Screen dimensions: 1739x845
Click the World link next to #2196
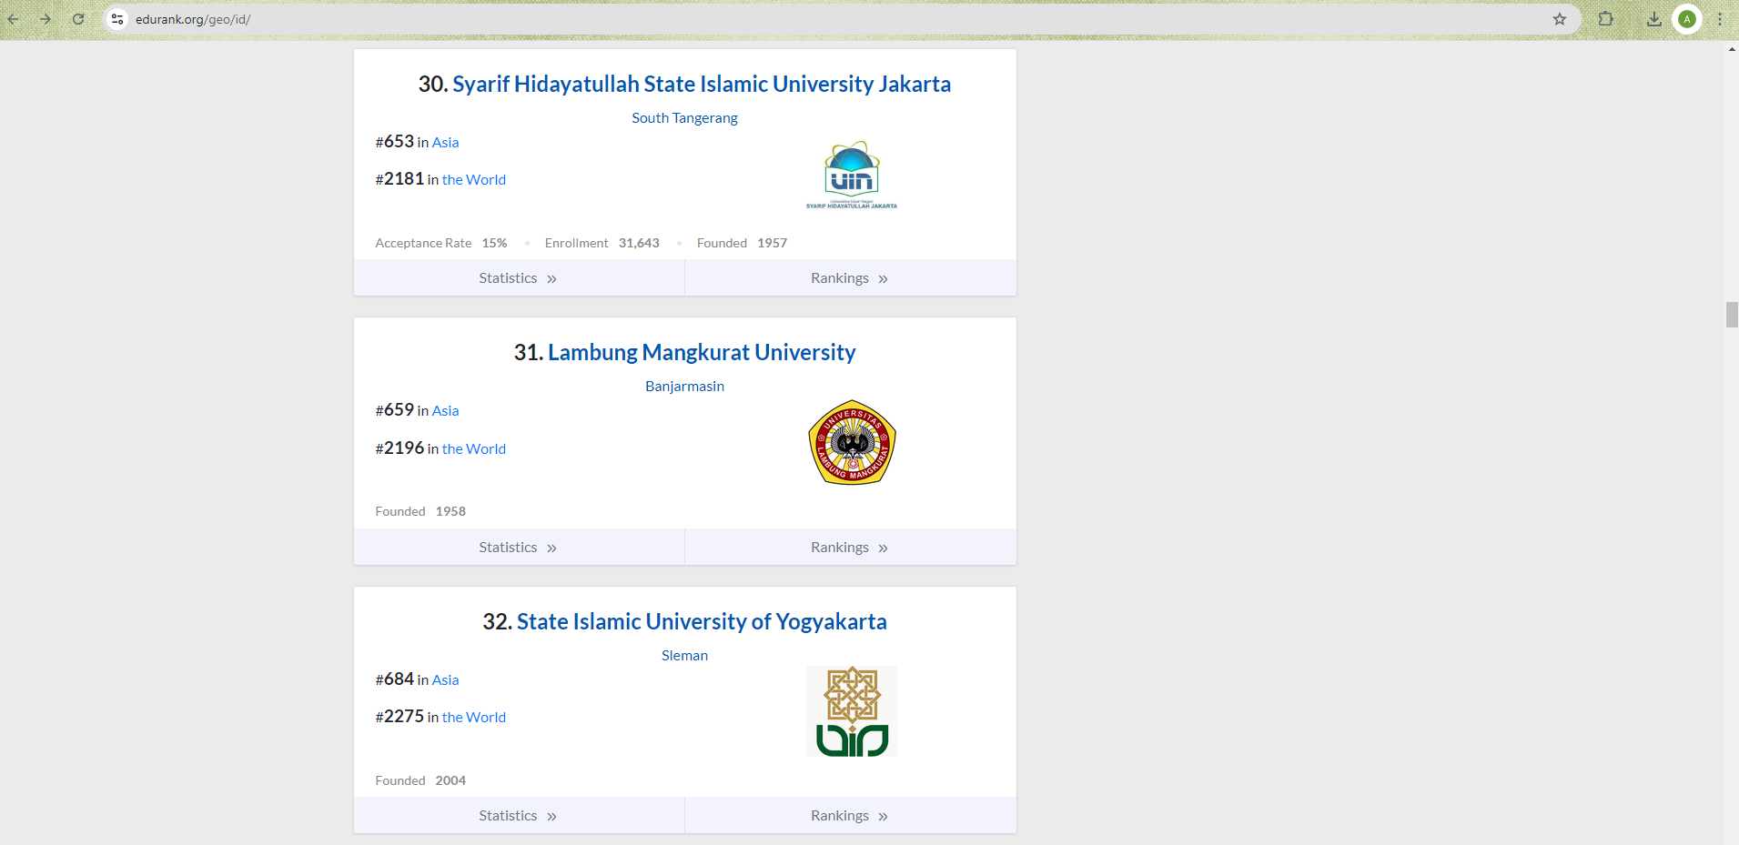point(474,449)
